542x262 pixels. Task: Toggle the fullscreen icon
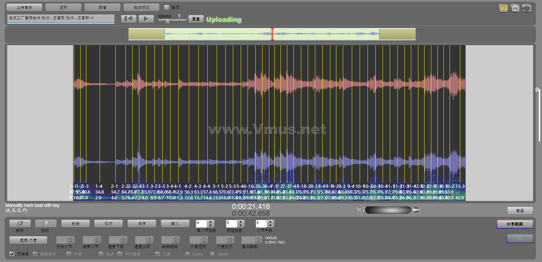tap(527, 8)
